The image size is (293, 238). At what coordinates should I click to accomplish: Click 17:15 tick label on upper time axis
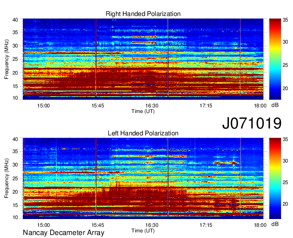pyautogui.click(x=206, y=106)
